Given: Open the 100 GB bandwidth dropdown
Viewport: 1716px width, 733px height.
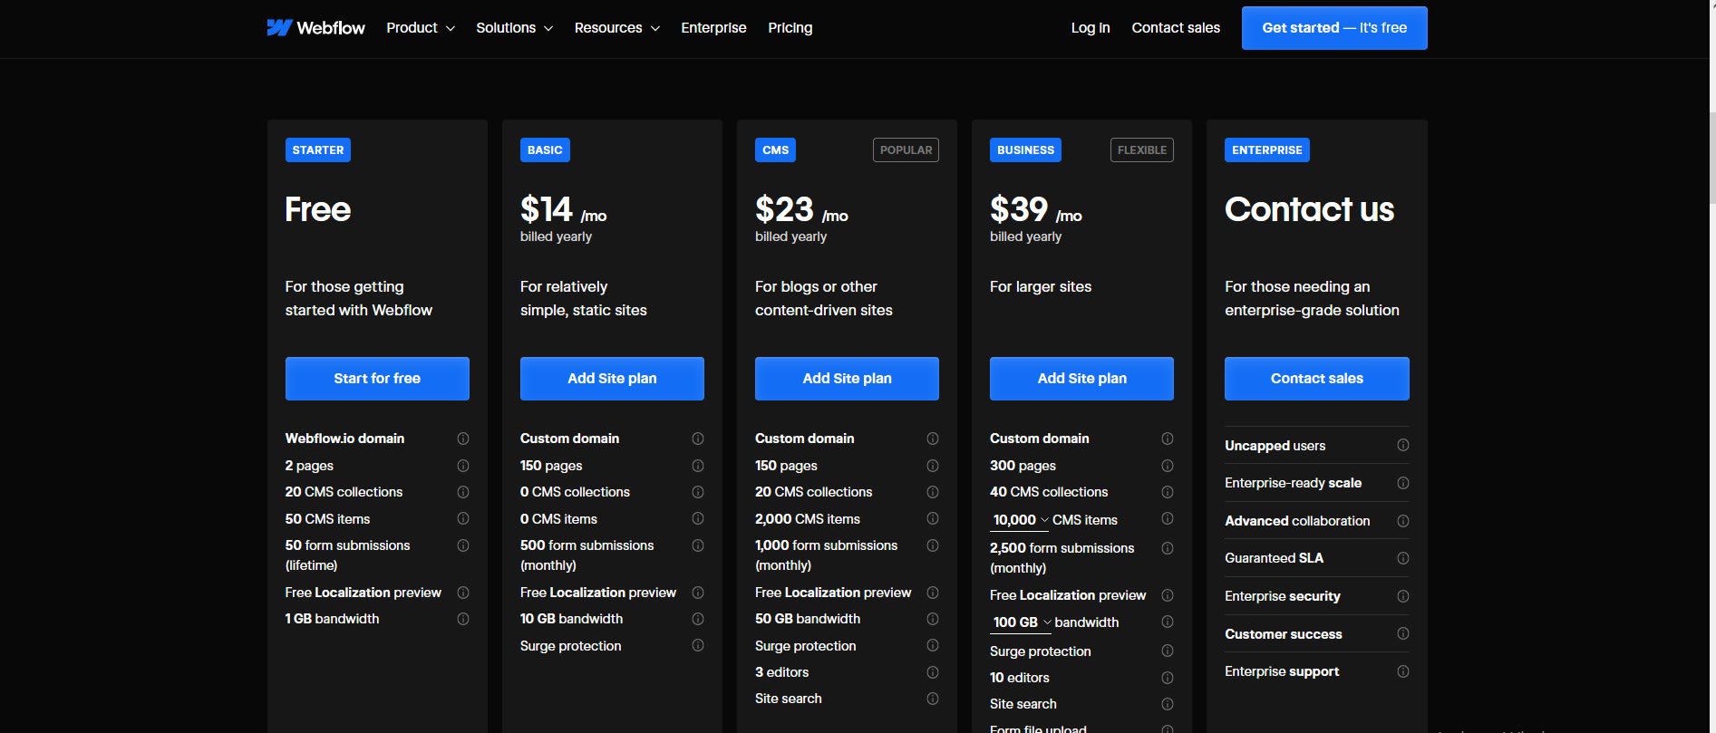Looking at the screenshot, I should tap(1022, 622).
